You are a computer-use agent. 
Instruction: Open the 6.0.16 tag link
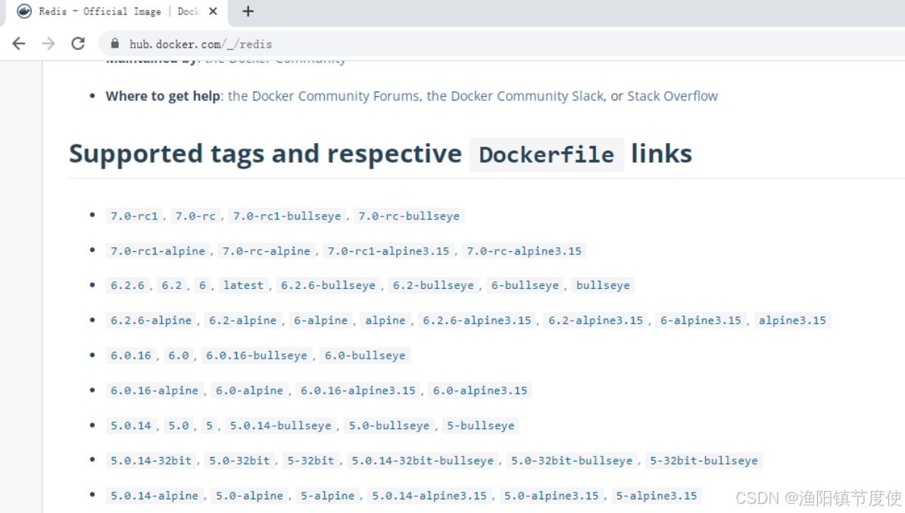[130, 356]
